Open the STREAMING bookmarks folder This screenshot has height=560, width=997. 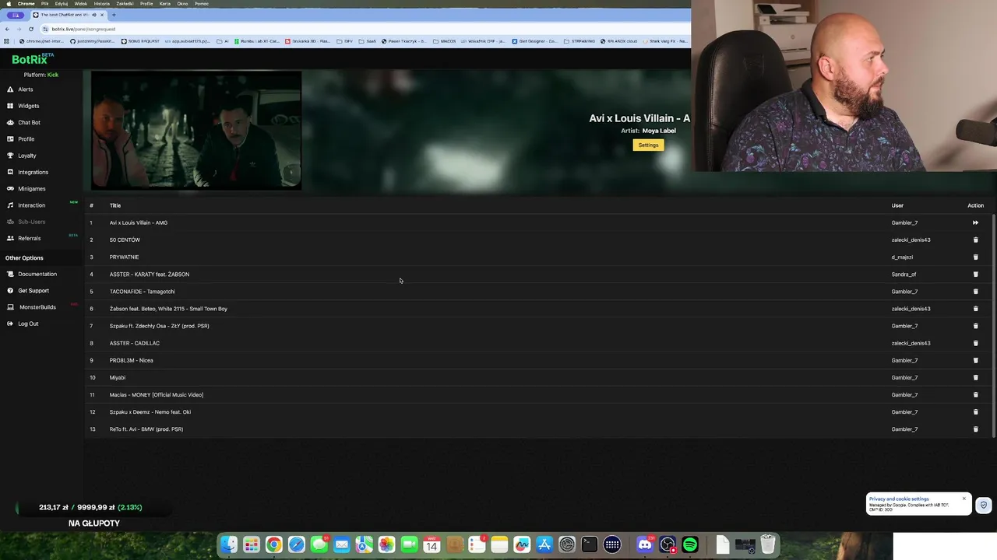[580, 41]
